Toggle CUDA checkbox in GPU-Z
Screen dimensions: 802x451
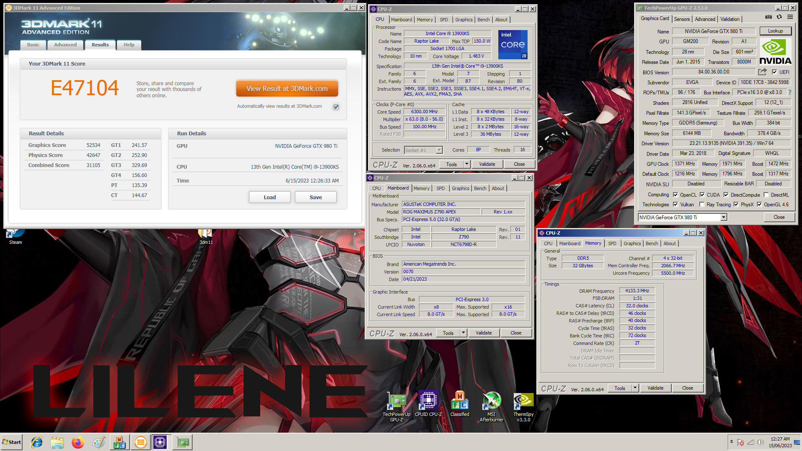[702, 195]
